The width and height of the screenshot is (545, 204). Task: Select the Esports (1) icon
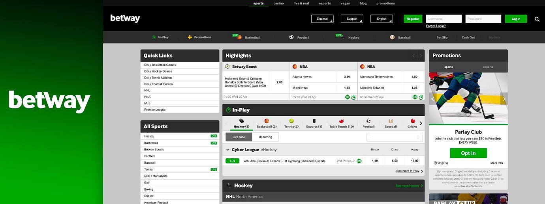pos(314,121)
